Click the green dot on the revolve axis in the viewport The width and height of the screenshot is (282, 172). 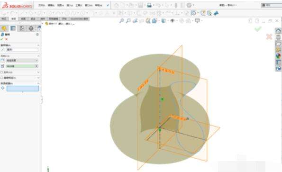pyautogui.click(x=163, y=99)
